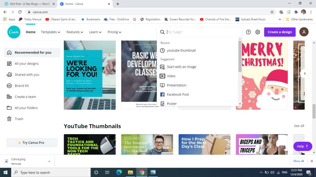316x177 pixels.
Task: Click the Poster suggestion icon
Action: pyautogui.click(x=162, y=104)
